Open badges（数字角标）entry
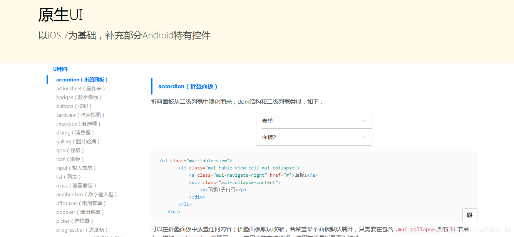The image size is (514, 237). point(79,97)
